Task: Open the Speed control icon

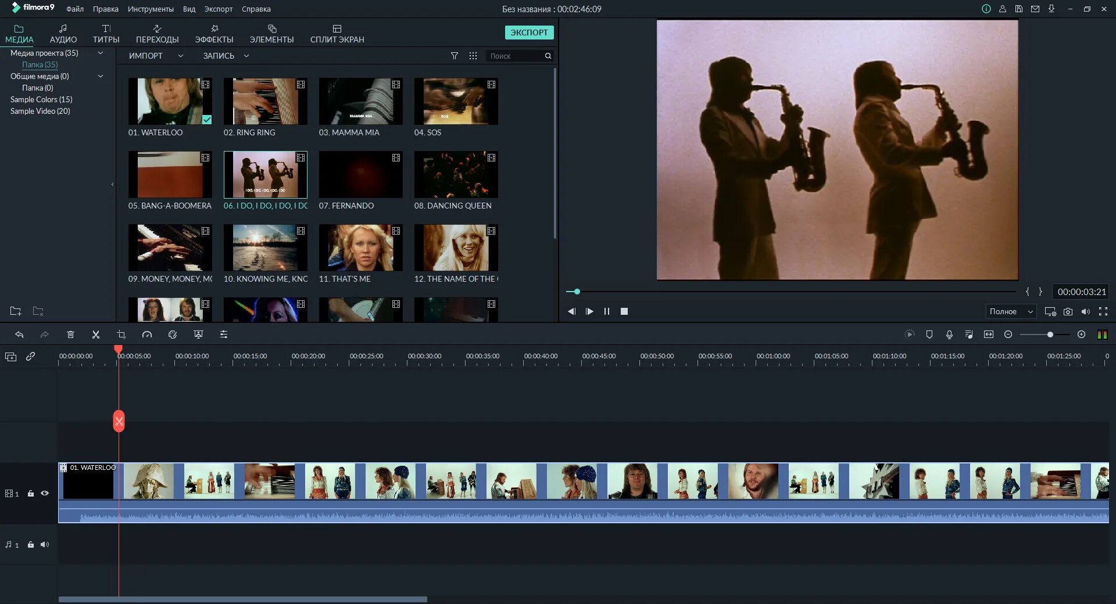Action: point(147,335)
